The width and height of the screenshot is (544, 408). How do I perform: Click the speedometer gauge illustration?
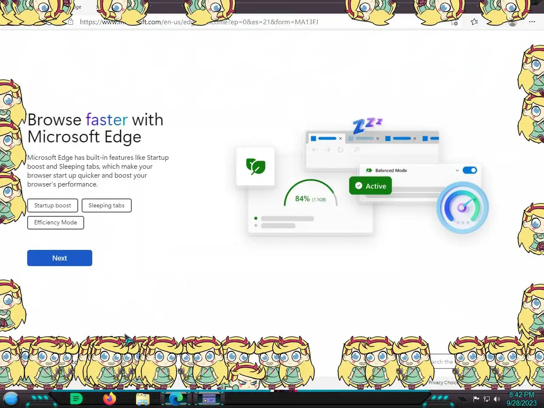click(462, 207)
